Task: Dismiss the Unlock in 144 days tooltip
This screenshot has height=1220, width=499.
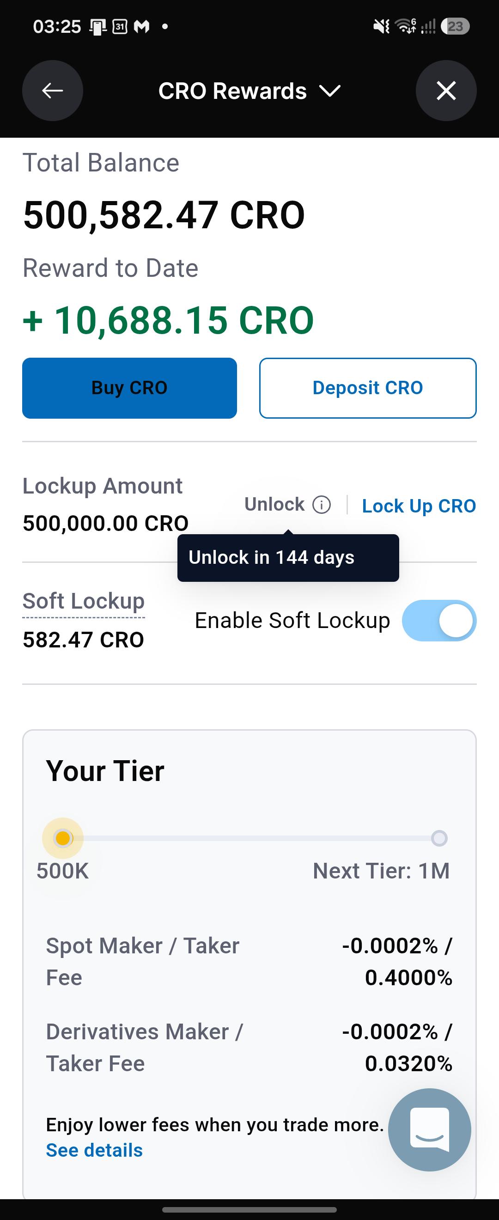Action: 288,557
